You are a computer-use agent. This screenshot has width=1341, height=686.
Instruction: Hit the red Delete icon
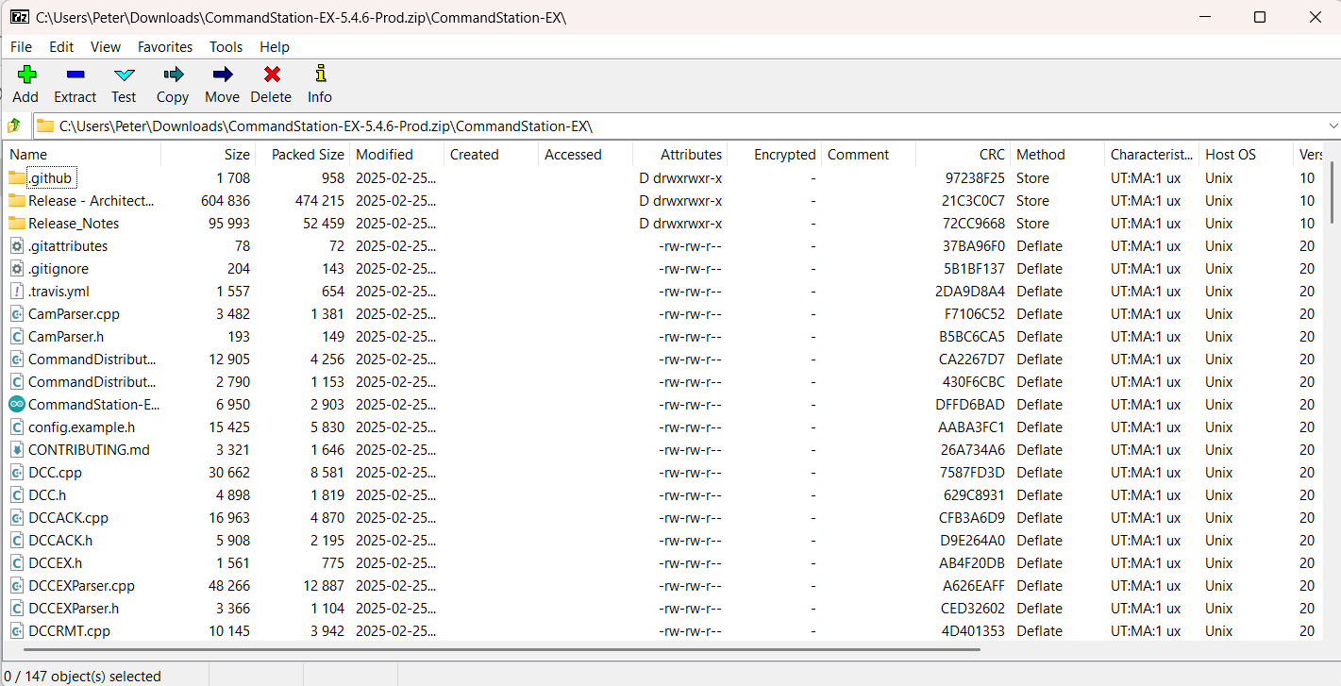point(272,75)
